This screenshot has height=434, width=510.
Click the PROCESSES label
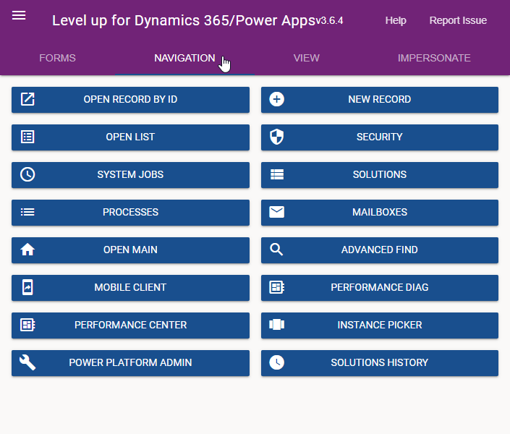(x=130, y=212)
